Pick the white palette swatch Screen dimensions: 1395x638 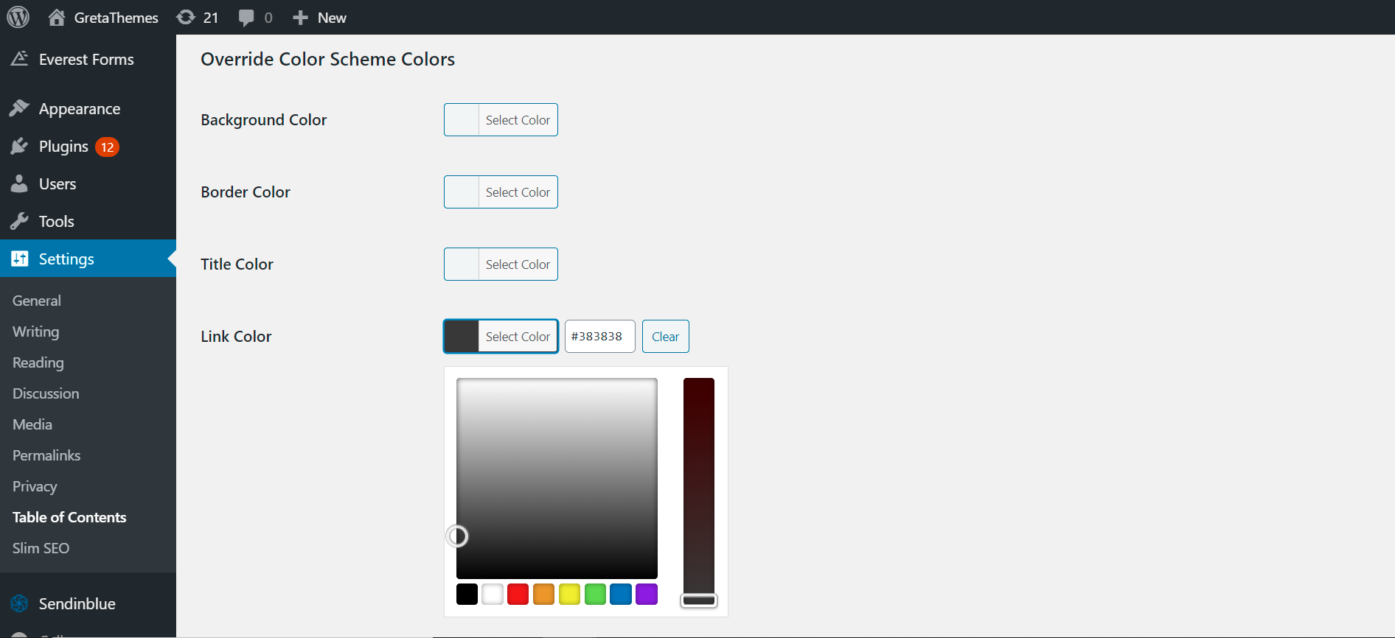493,594
